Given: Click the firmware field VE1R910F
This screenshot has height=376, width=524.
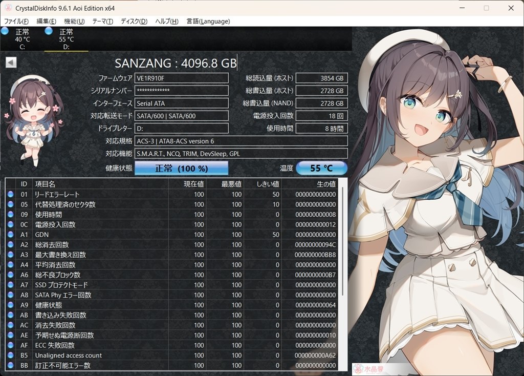Looking at the screenshot, I should pos(182,78).
